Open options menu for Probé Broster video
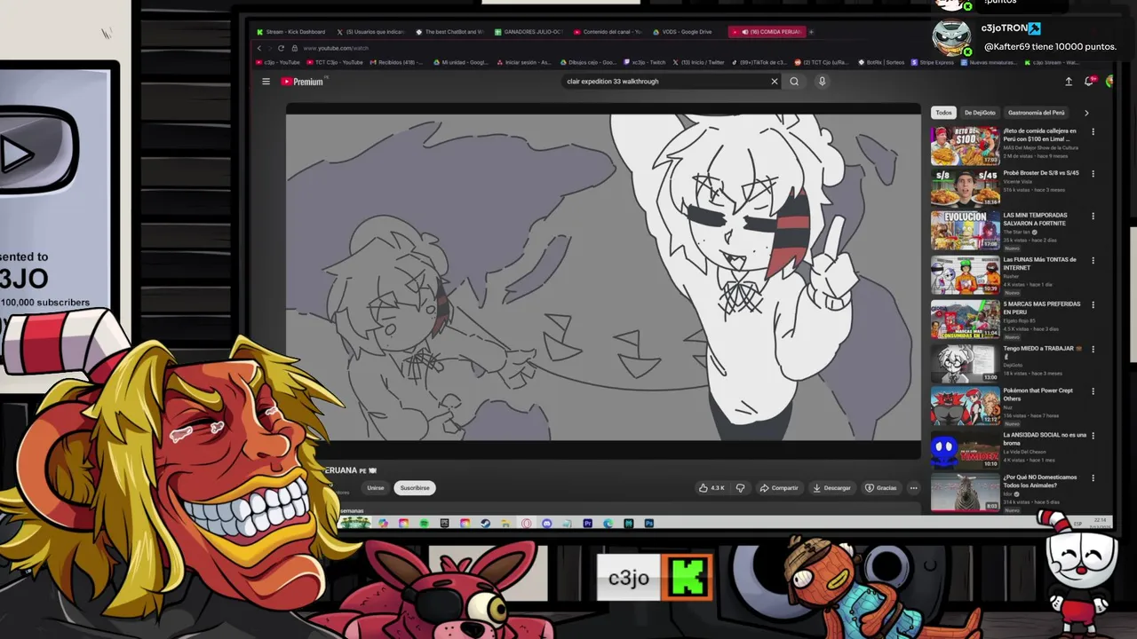This screenshot has height=639, width=1137. point(1093,174)
